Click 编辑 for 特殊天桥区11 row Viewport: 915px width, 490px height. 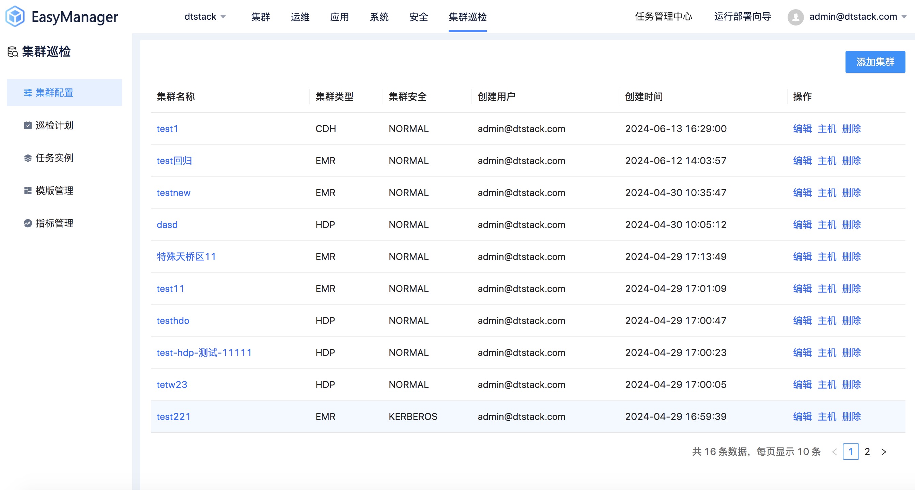click(x=802, y=257)
